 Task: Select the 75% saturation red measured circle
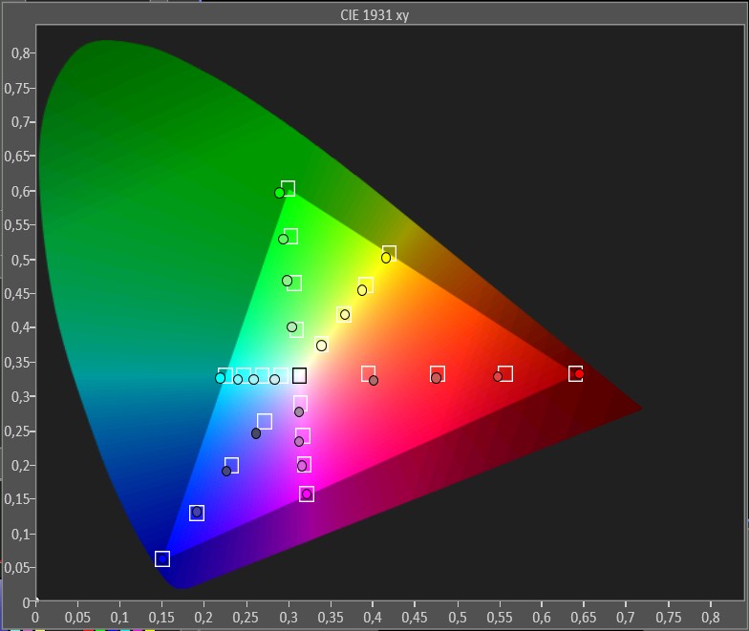pos(498,376)
